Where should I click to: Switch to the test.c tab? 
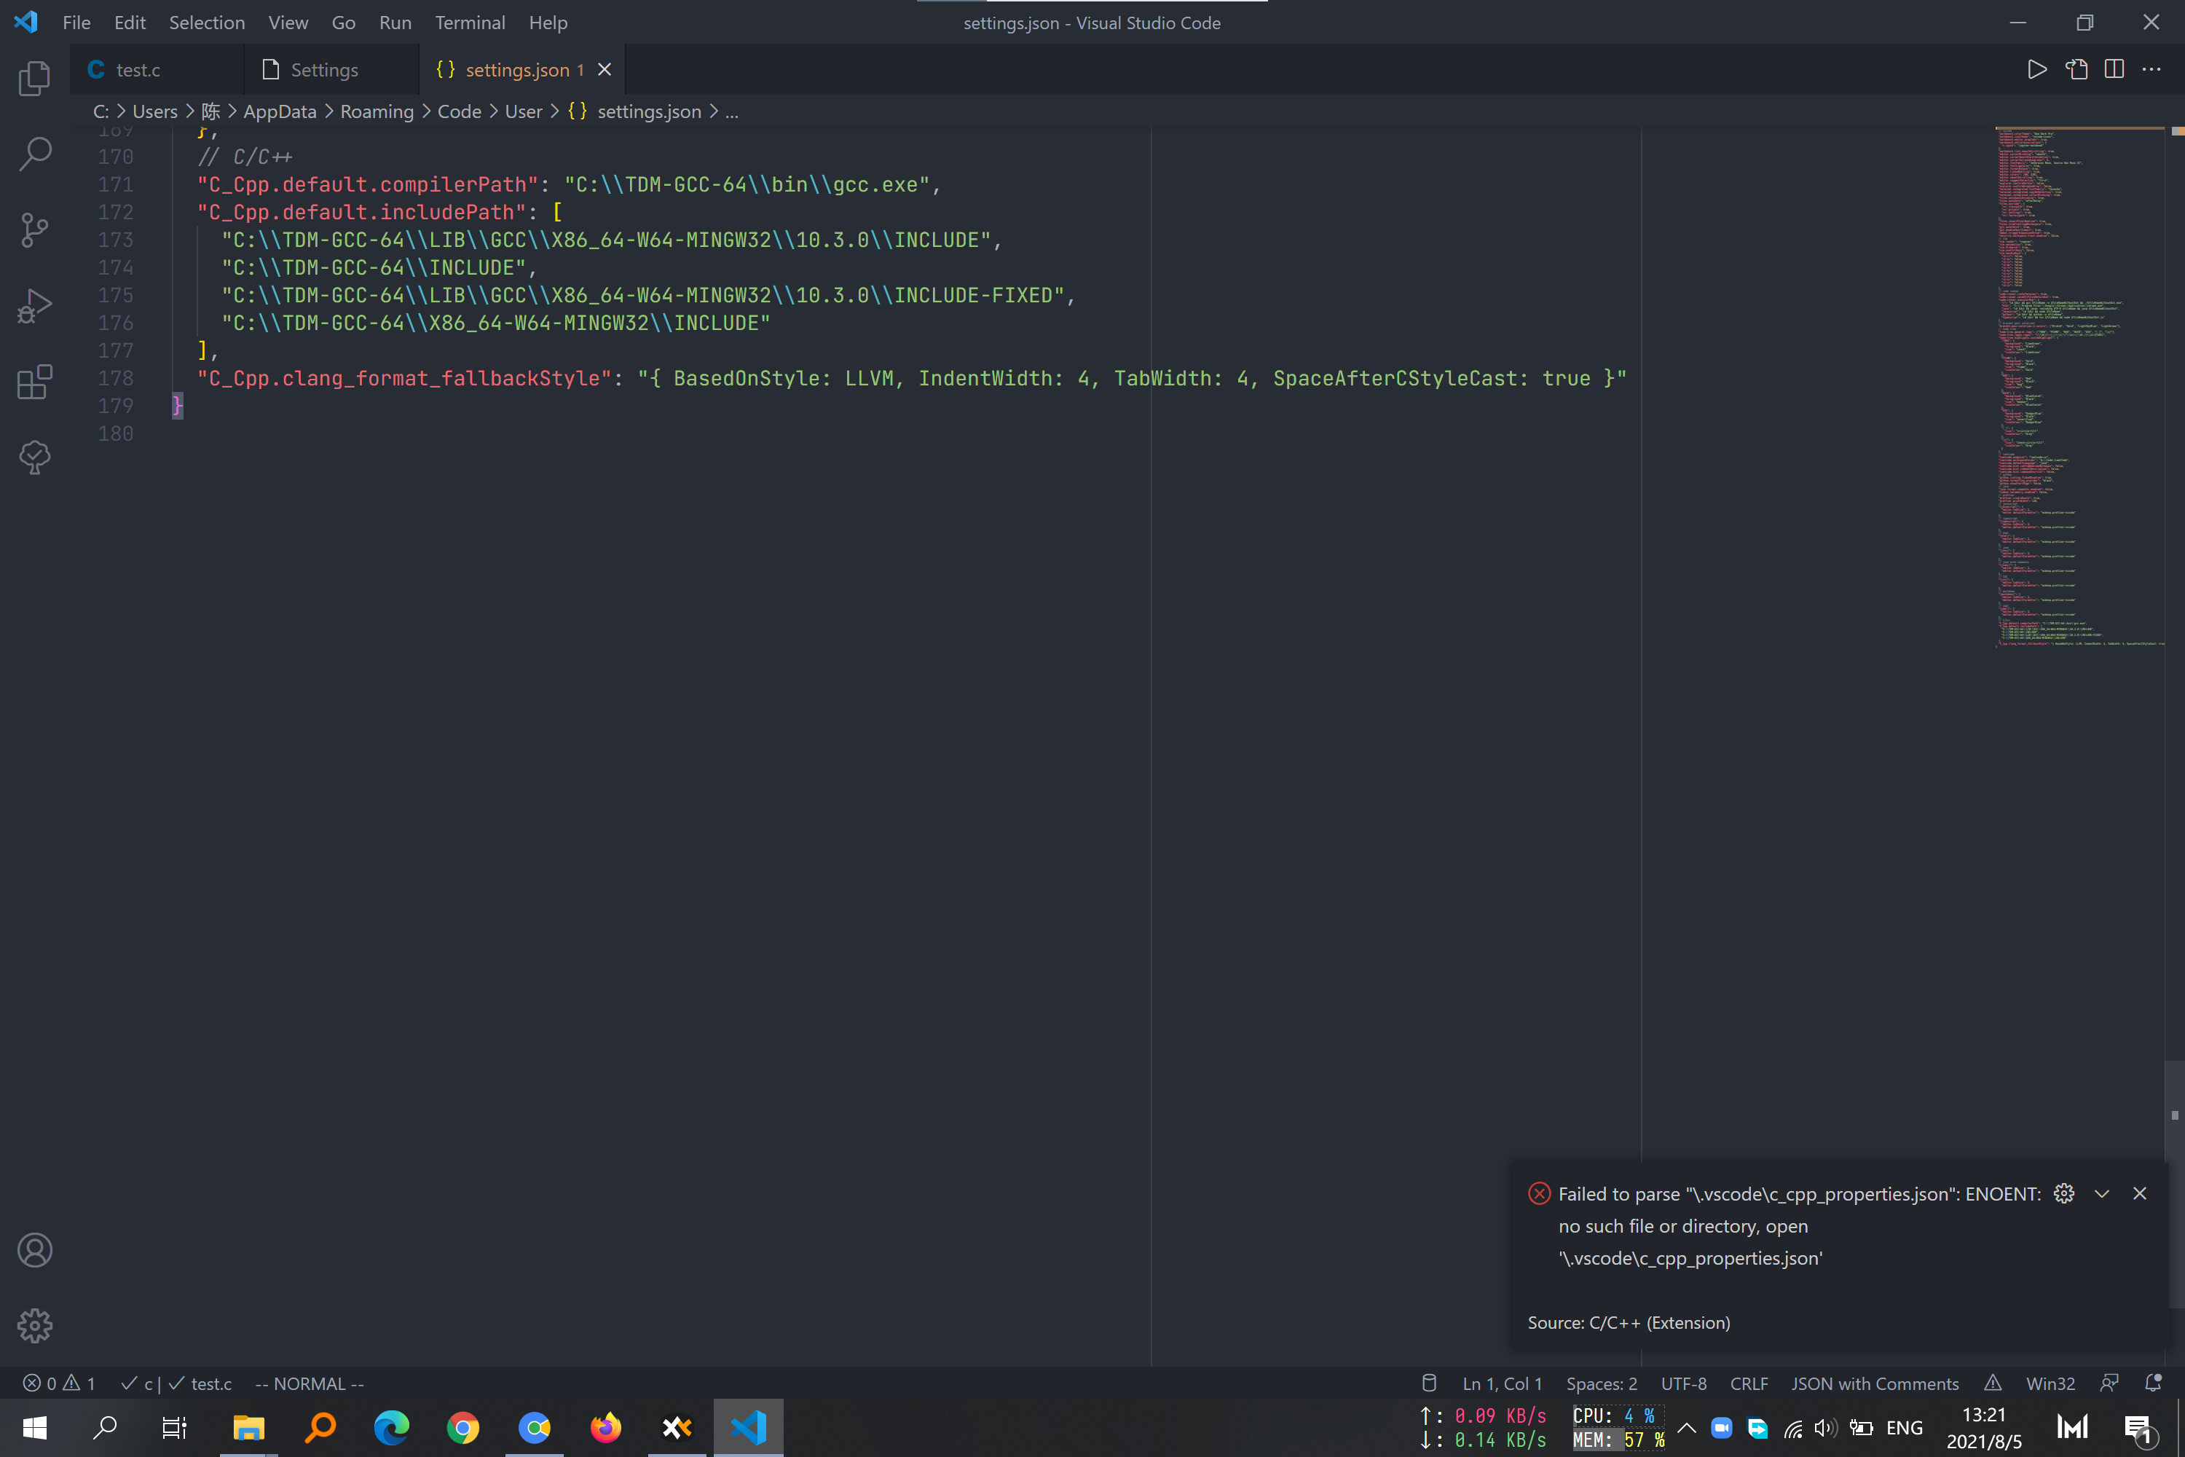[x=138, y=68]
